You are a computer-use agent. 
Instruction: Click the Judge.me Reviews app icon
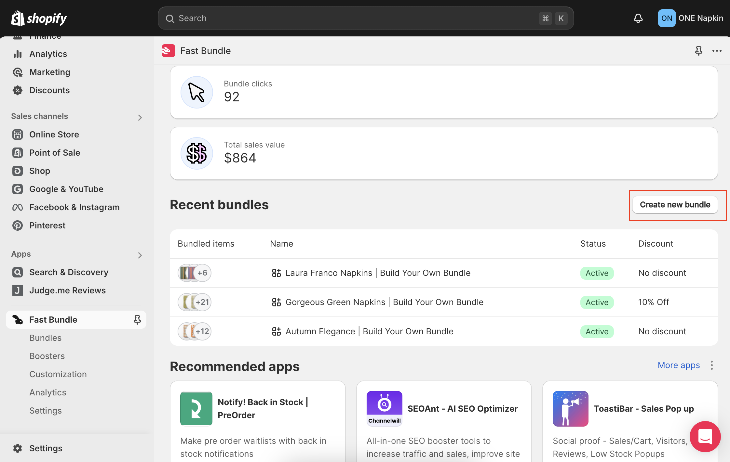click(x=18, y=290)
